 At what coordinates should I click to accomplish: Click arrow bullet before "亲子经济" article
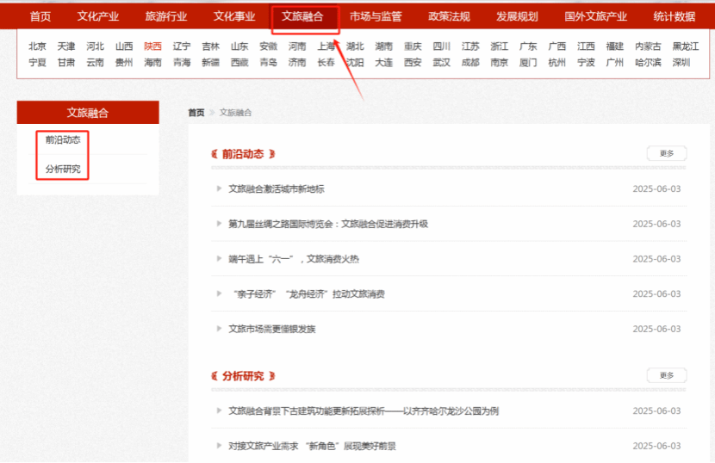tap(220, 293)
